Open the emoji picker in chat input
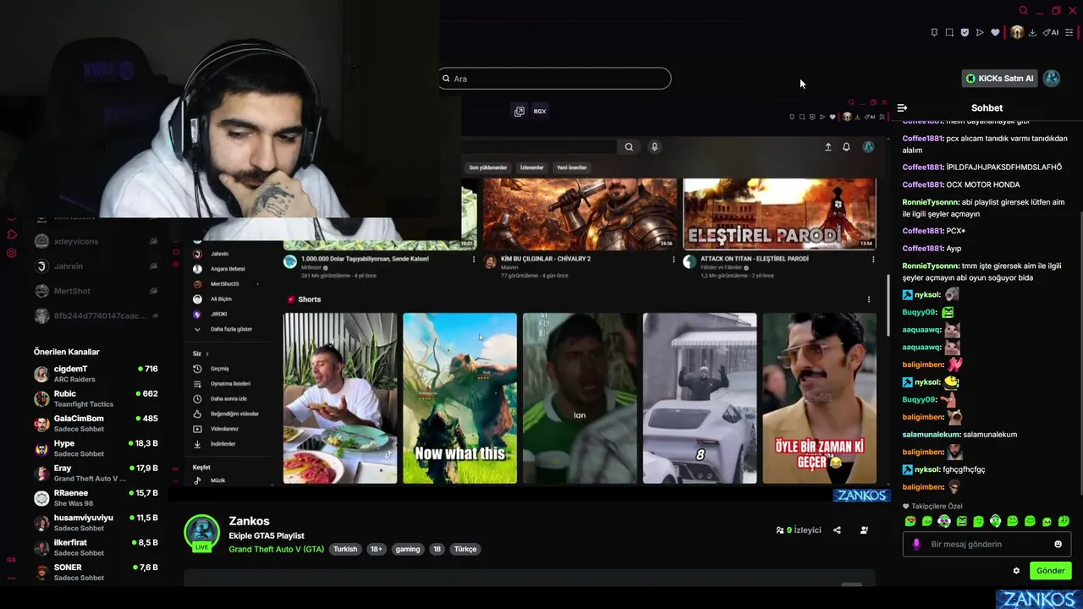This screenshot has width=1083, height=609. click(1058, 544)
